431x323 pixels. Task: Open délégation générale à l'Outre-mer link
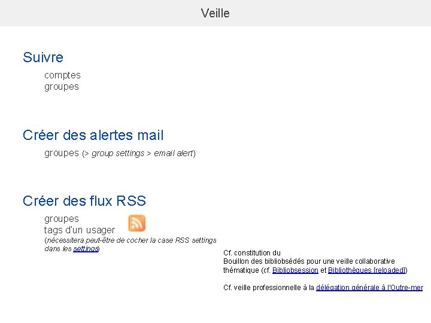369,288
